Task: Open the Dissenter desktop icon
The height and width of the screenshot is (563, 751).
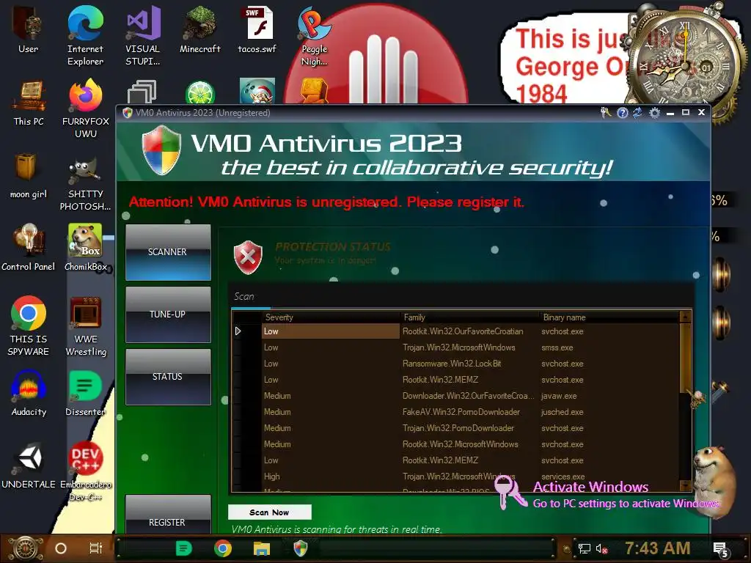Action: (x=86, y=394)
